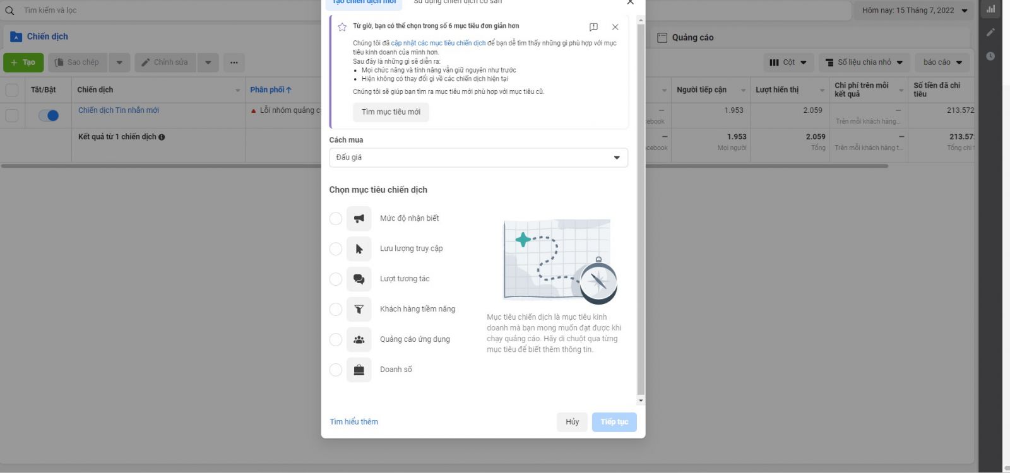This screenshot has height=473, width=1010.
Task: Open the báo cáo dropdown
Action: (x=942, y=62)
